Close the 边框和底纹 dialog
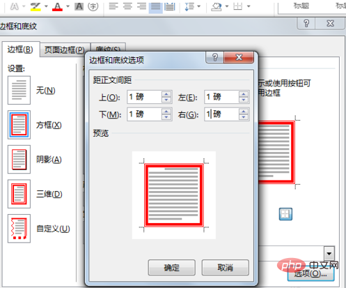This screenshot has height=288, width=346. (x=330, y=24)
